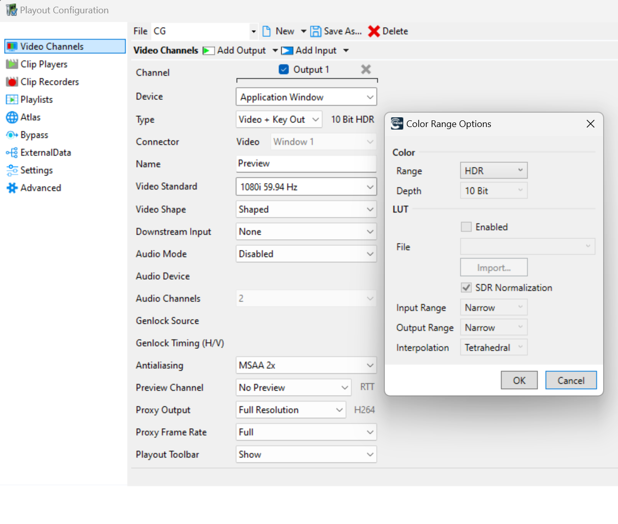Remove Output 1 with gray X icon

366,69
